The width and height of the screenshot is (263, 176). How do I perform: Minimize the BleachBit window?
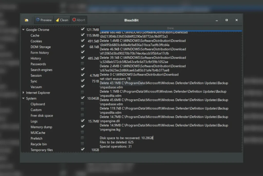[217, 20]
